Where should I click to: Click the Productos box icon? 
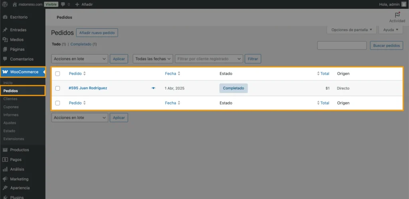coord(5,150)
